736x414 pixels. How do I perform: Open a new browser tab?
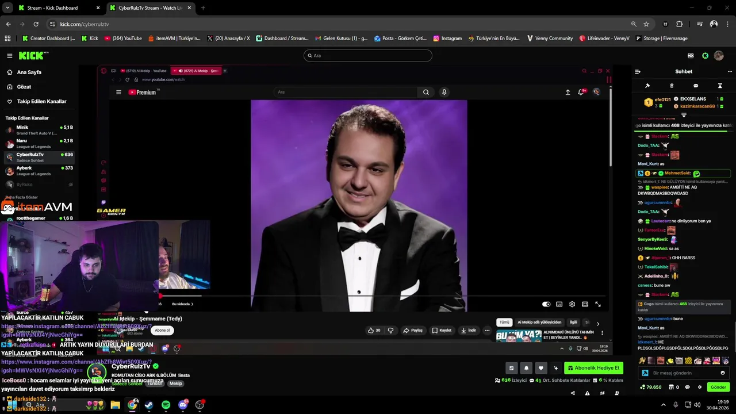click(x=203, y=8)
